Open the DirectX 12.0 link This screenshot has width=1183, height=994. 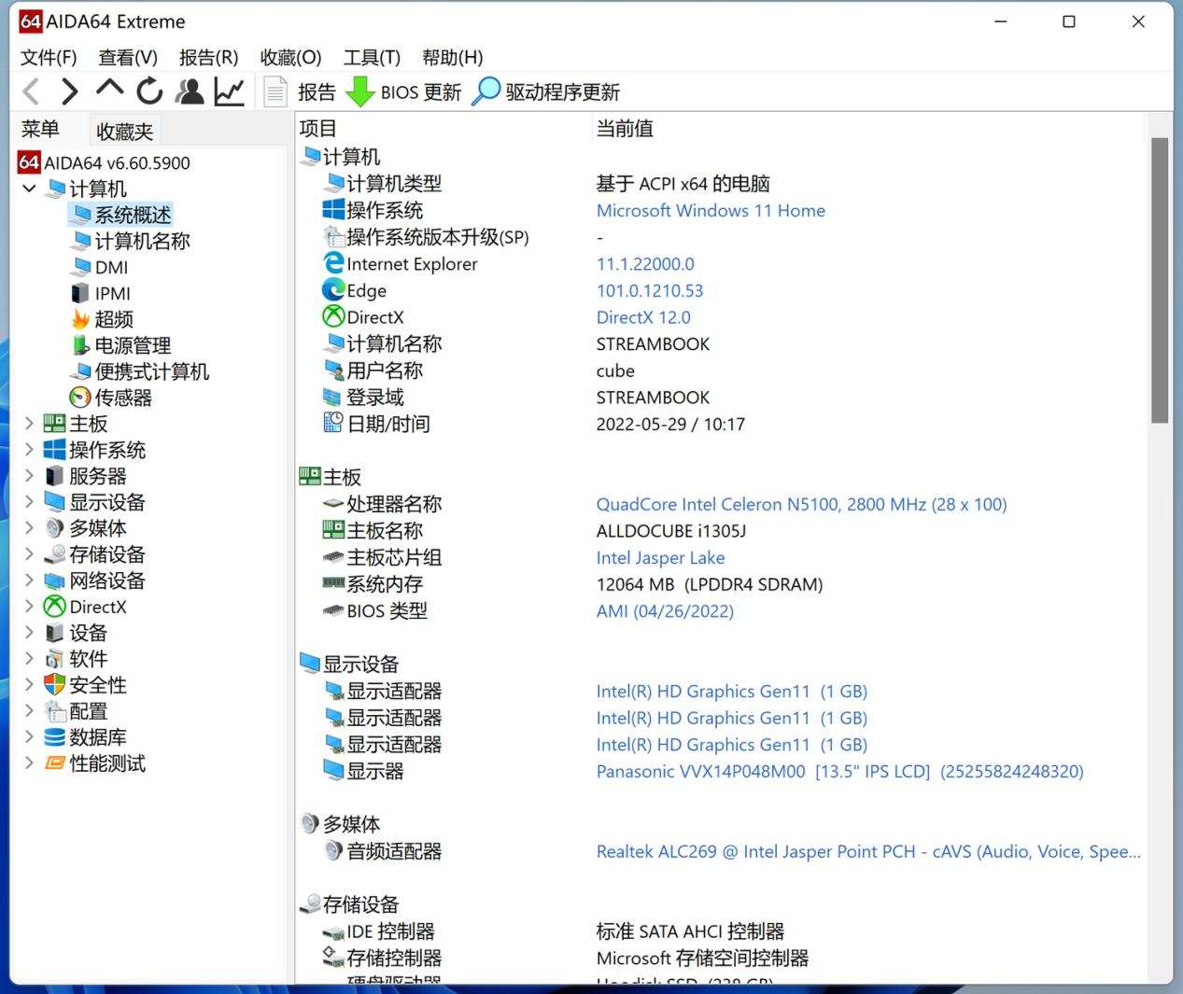(x=643, y=317)
